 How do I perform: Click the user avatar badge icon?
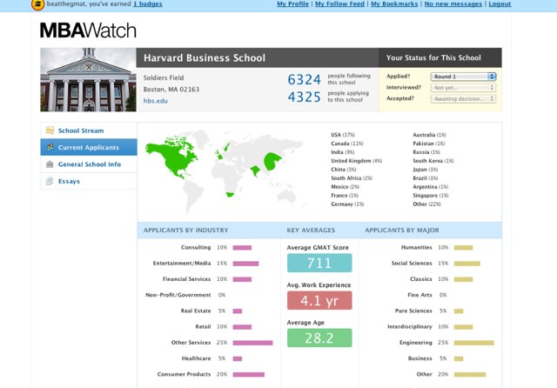tap(38, 4)
